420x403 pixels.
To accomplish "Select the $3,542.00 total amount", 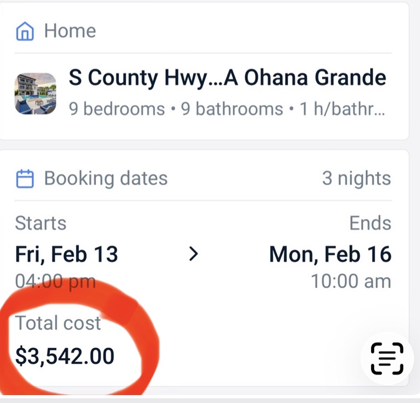I will [x=64, y=356].
